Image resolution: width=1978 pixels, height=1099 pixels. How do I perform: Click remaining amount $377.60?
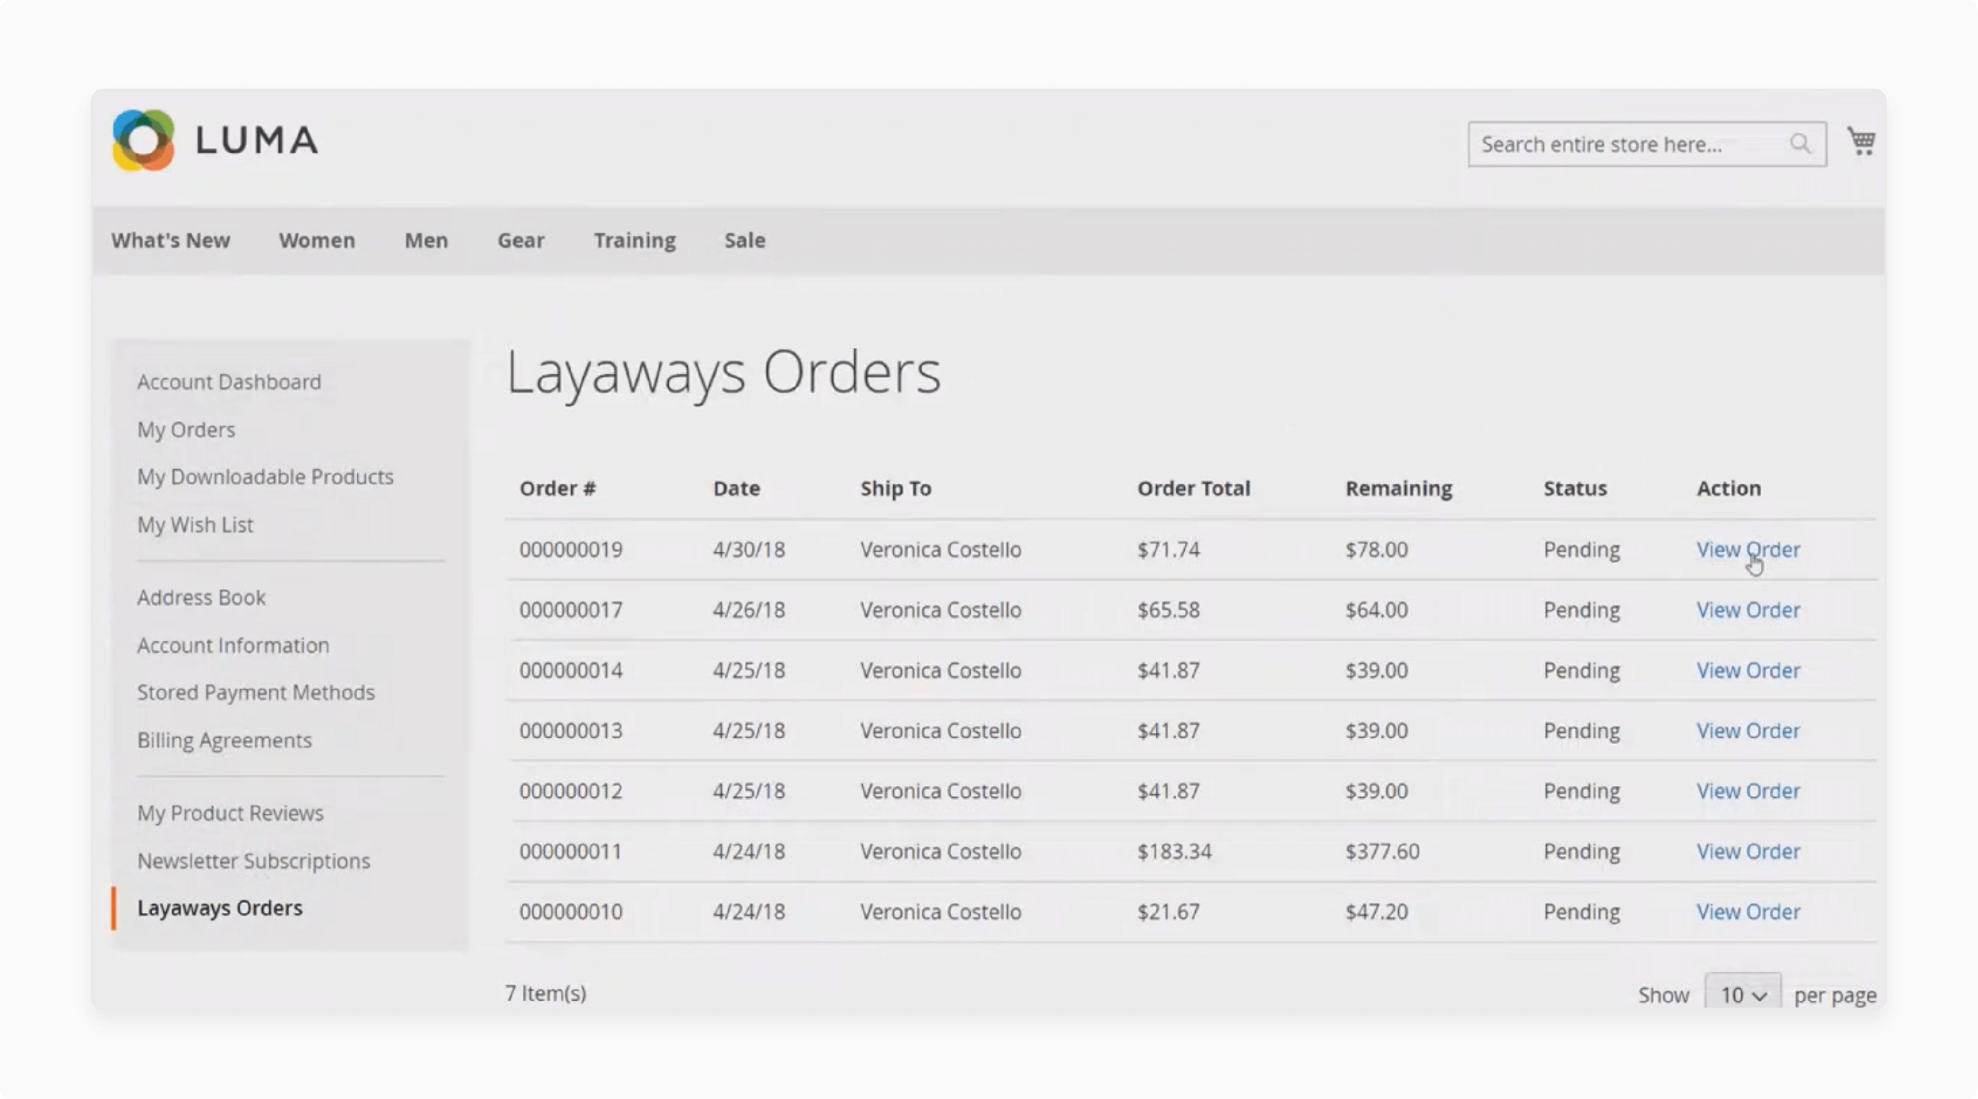tap(1382, 852)
